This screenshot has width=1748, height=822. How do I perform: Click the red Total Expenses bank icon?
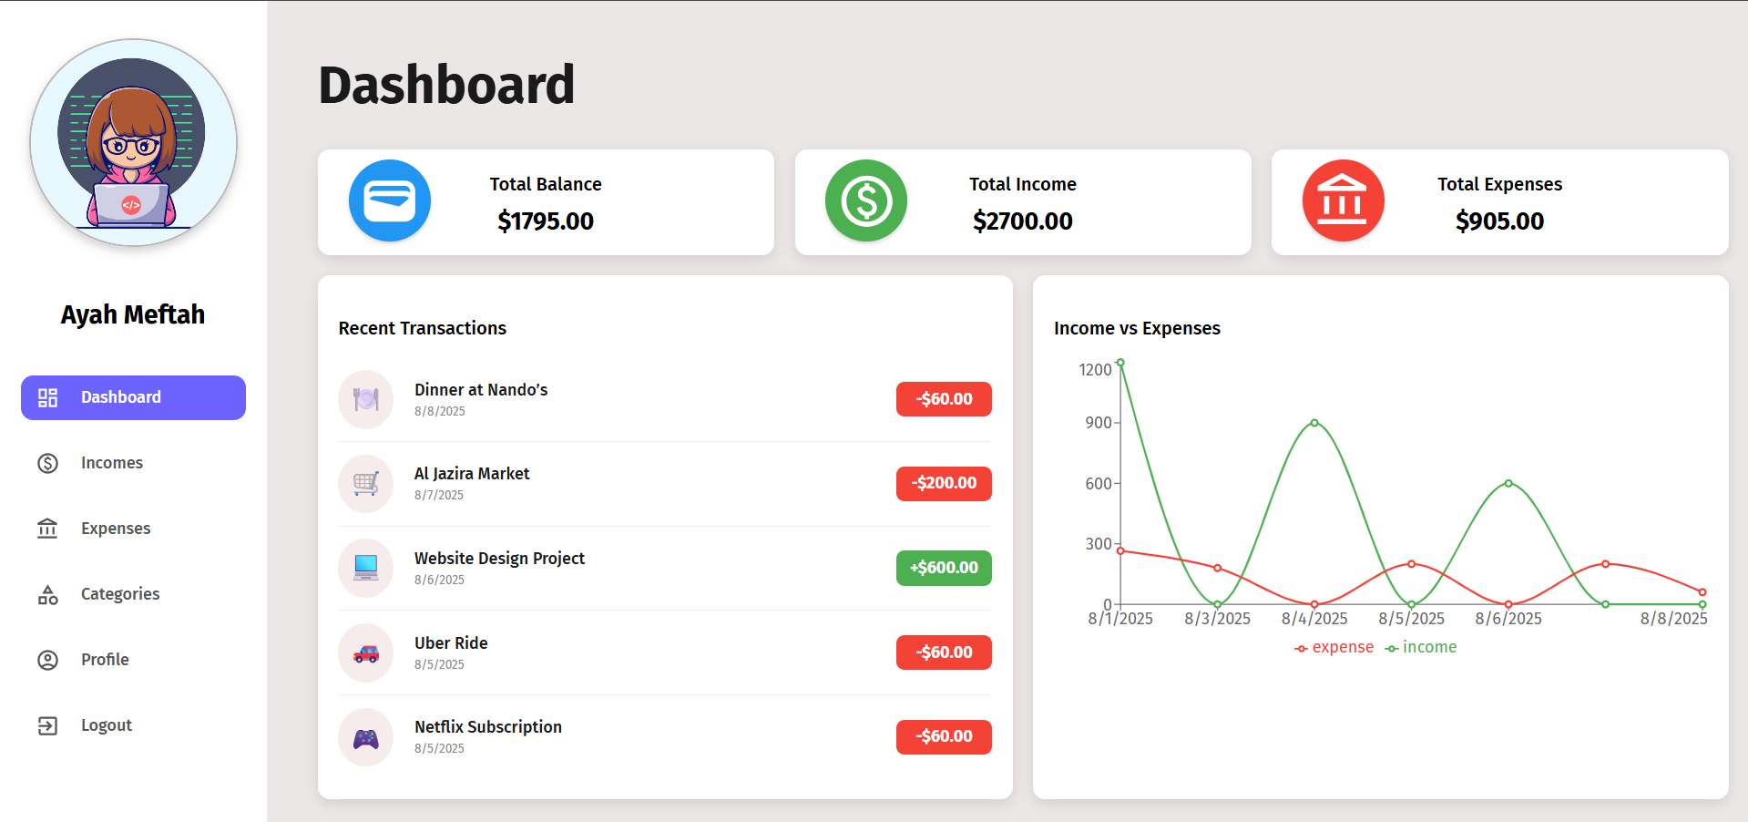tap(1343, 200)
